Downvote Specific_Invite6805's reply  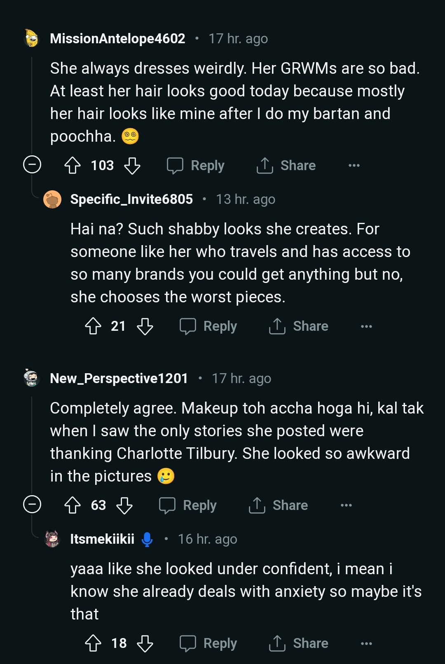click(x=145, y=326)
